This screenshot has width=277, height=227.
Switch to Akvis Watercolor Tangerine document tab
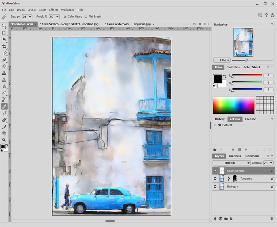tap(128, 24)
